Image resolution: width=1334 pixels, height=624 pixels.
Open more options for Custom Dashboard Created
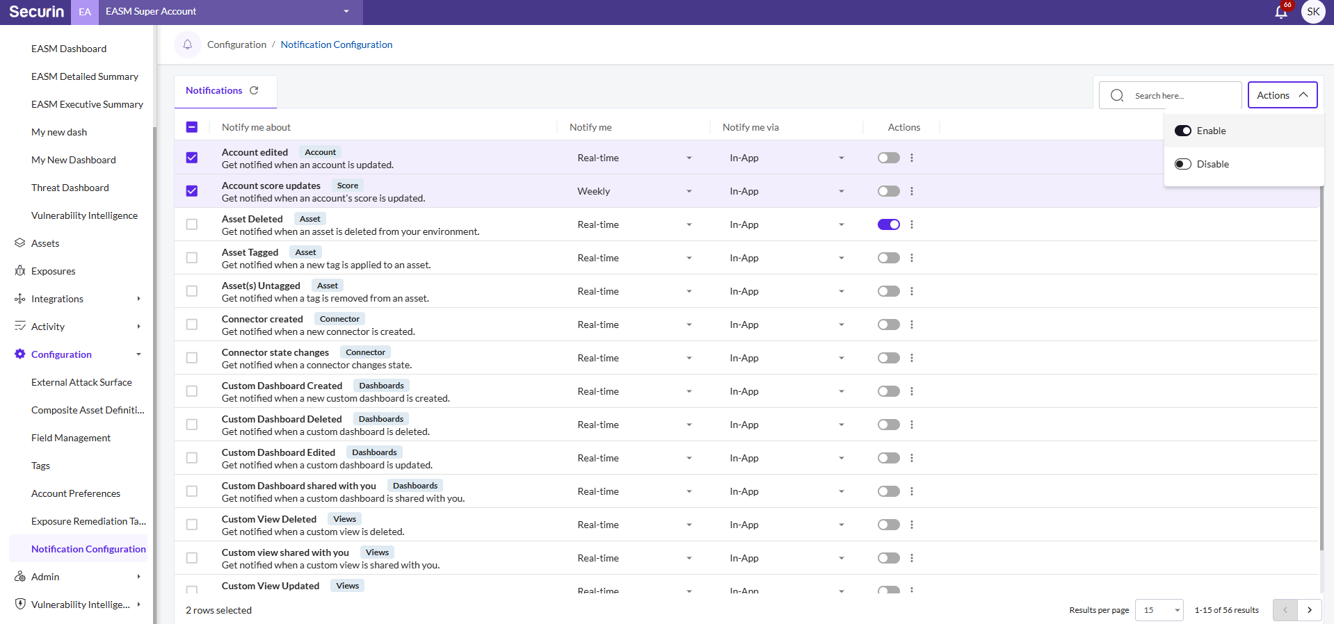[x=912, y=391]
